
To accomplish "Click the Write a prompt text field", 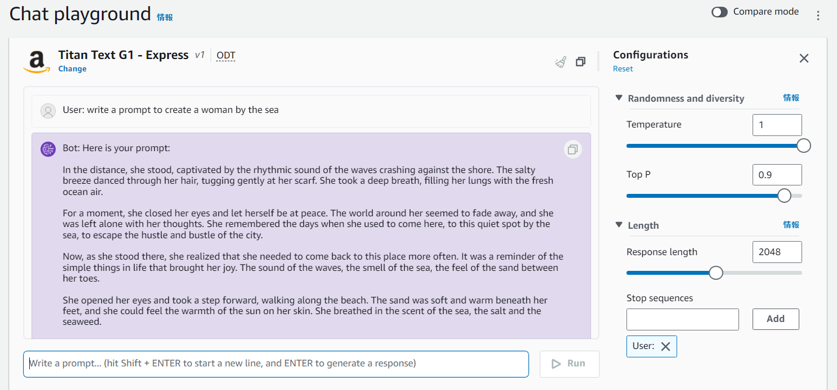I will (x=276, y=364).
